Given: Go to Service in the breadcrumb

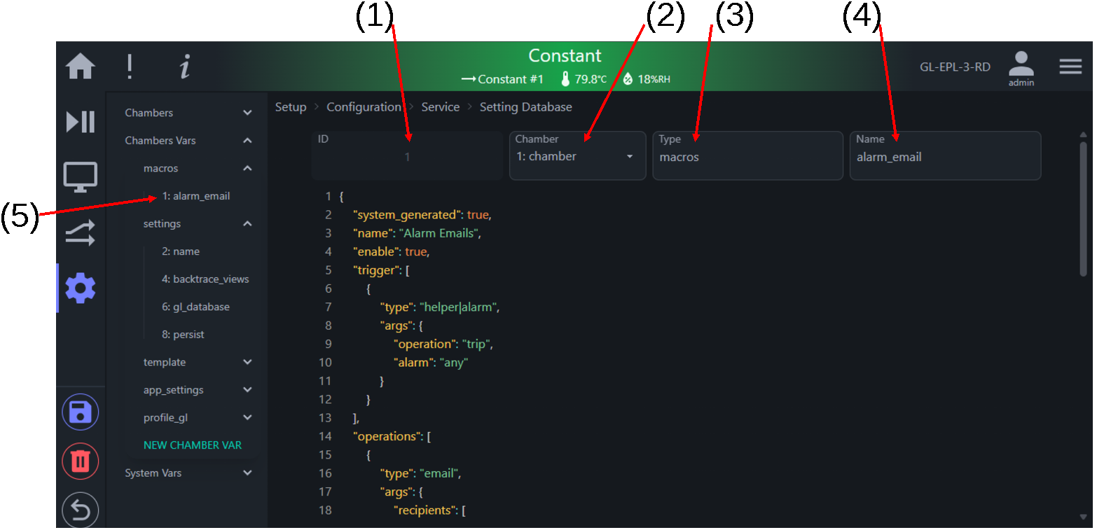Looking at the screenshot, I should click(441, 107).
